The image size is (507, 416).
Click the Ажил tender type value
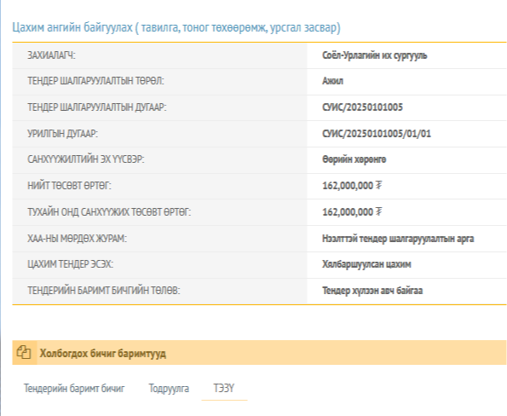point(332,81)
